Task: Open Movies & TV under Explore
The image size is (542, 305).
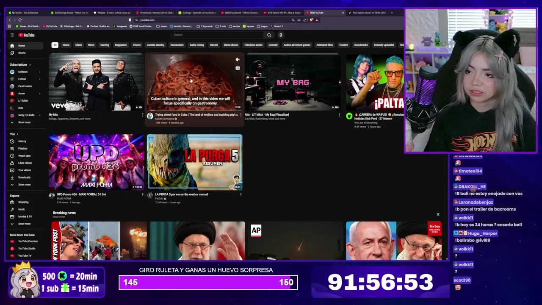Action: [25, 216]
